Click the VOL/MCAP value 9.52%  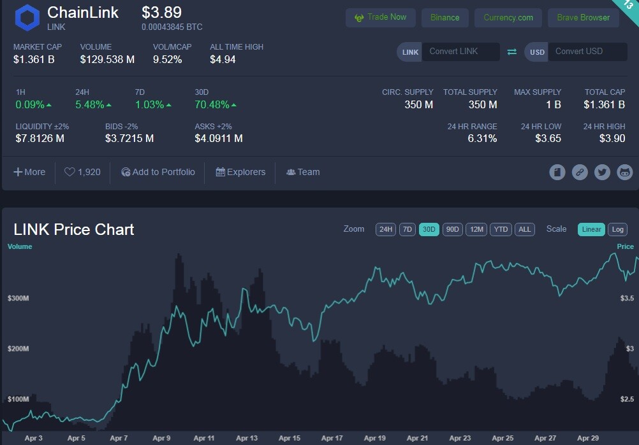pyautogui.click(x=167, y=59)
